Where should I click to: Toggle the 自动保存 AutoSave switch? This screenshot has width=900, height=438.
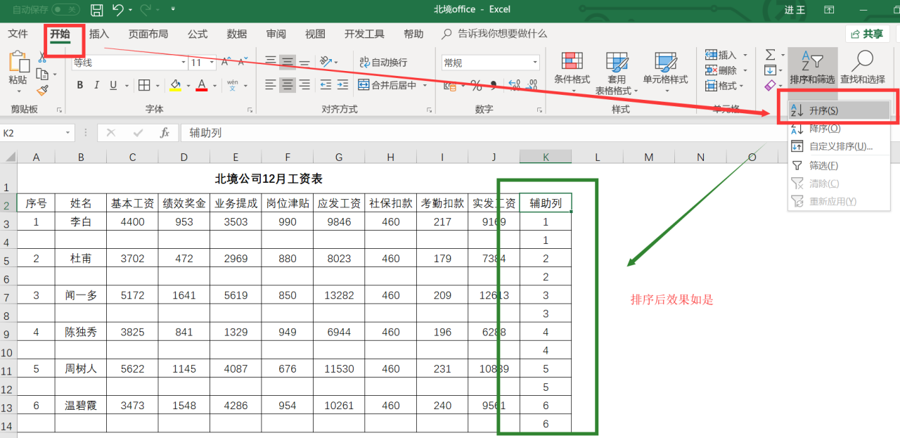(65, 10)
